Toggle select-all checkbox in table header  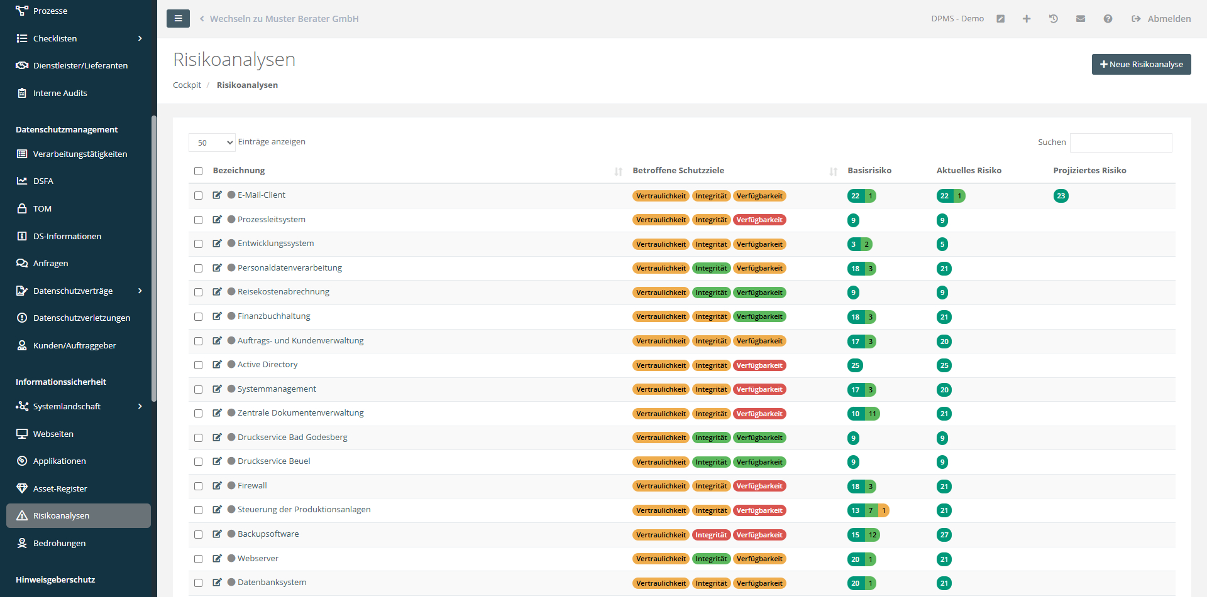click(199, 171)
